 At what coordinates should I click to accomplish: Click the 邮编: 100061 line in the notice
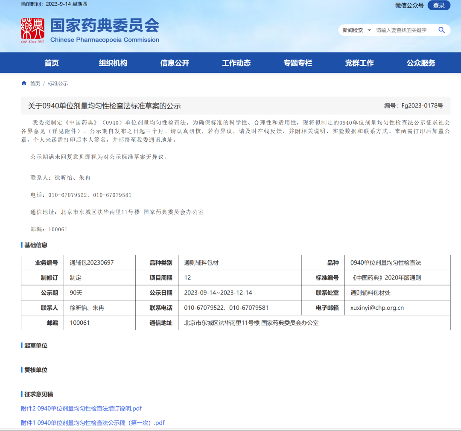[x=49, y=229]
